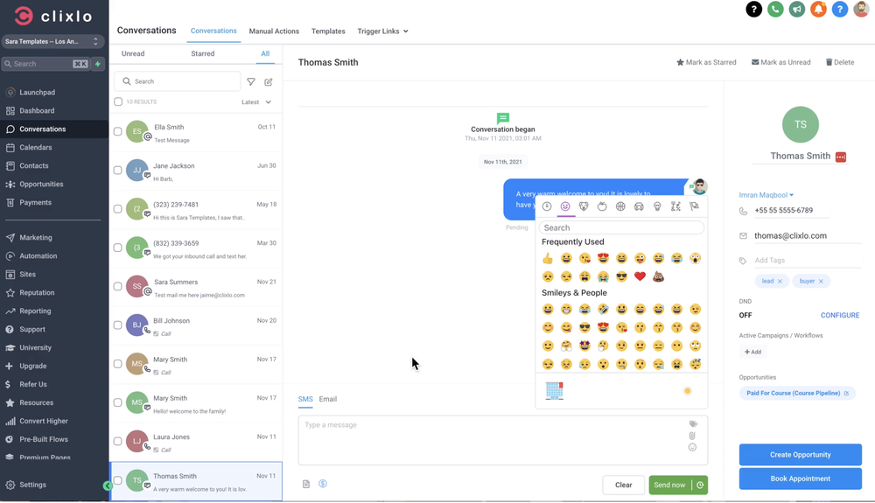Open the user avatar in top bar
This screenshot has height=503, width=875.
(862, 10)
